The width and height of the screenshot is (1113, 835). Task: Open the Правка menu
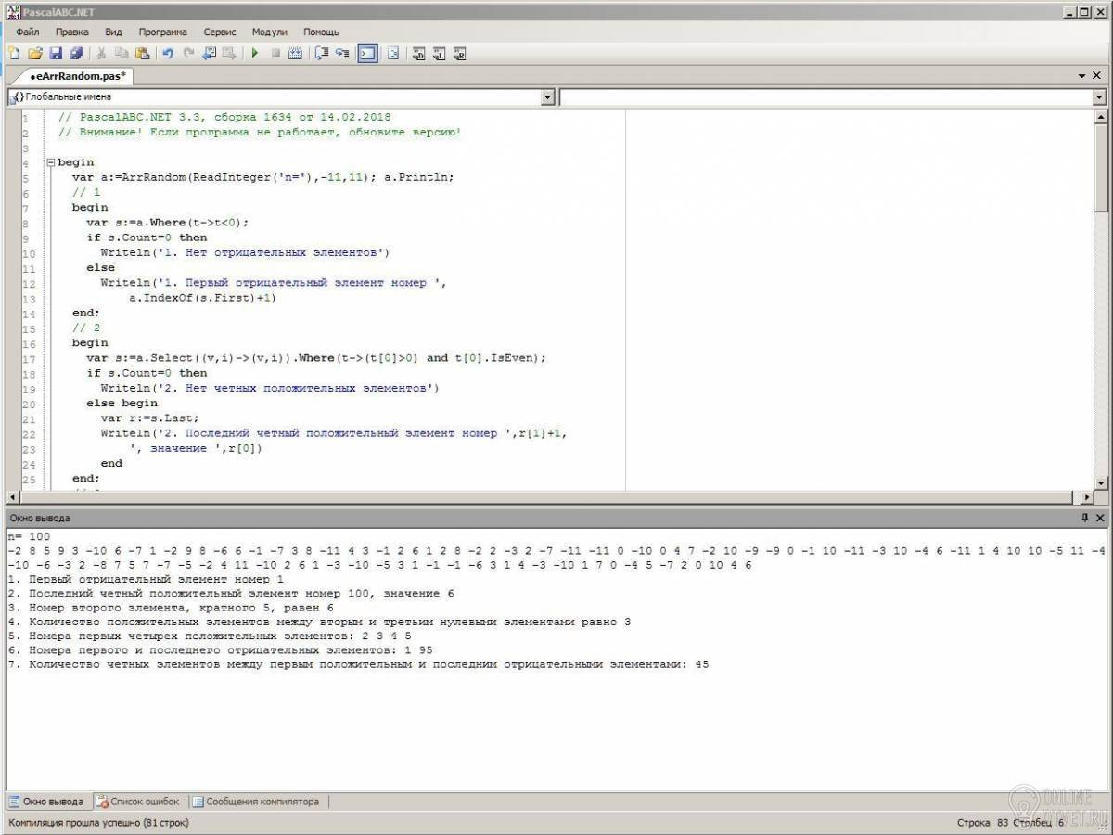pyautogui.click(x=71, y=32)
